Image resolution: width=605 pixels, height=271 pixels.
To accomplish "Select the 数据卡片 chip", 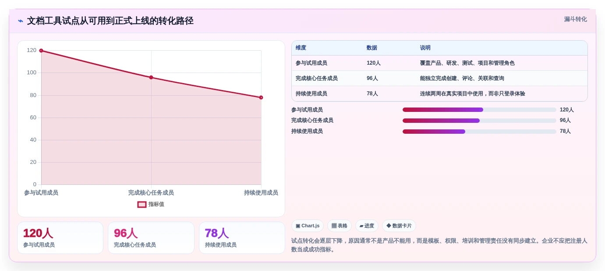I will click(x=399, y=226).
